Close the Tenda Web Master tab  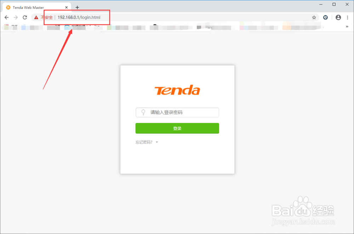pyautogui.click(x=67, y=7)
